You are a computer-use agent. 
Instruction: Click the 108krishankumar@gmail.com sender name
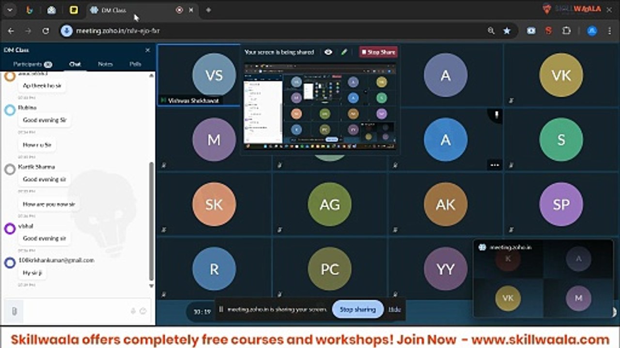point(56,260)
